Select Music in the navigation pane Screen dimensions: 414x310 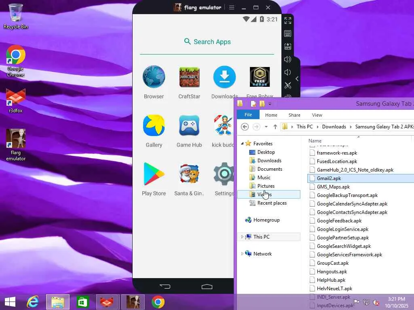264,178
